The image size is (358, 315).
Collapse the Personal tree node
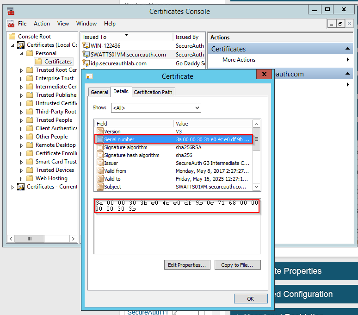click(x=21, y=54)
